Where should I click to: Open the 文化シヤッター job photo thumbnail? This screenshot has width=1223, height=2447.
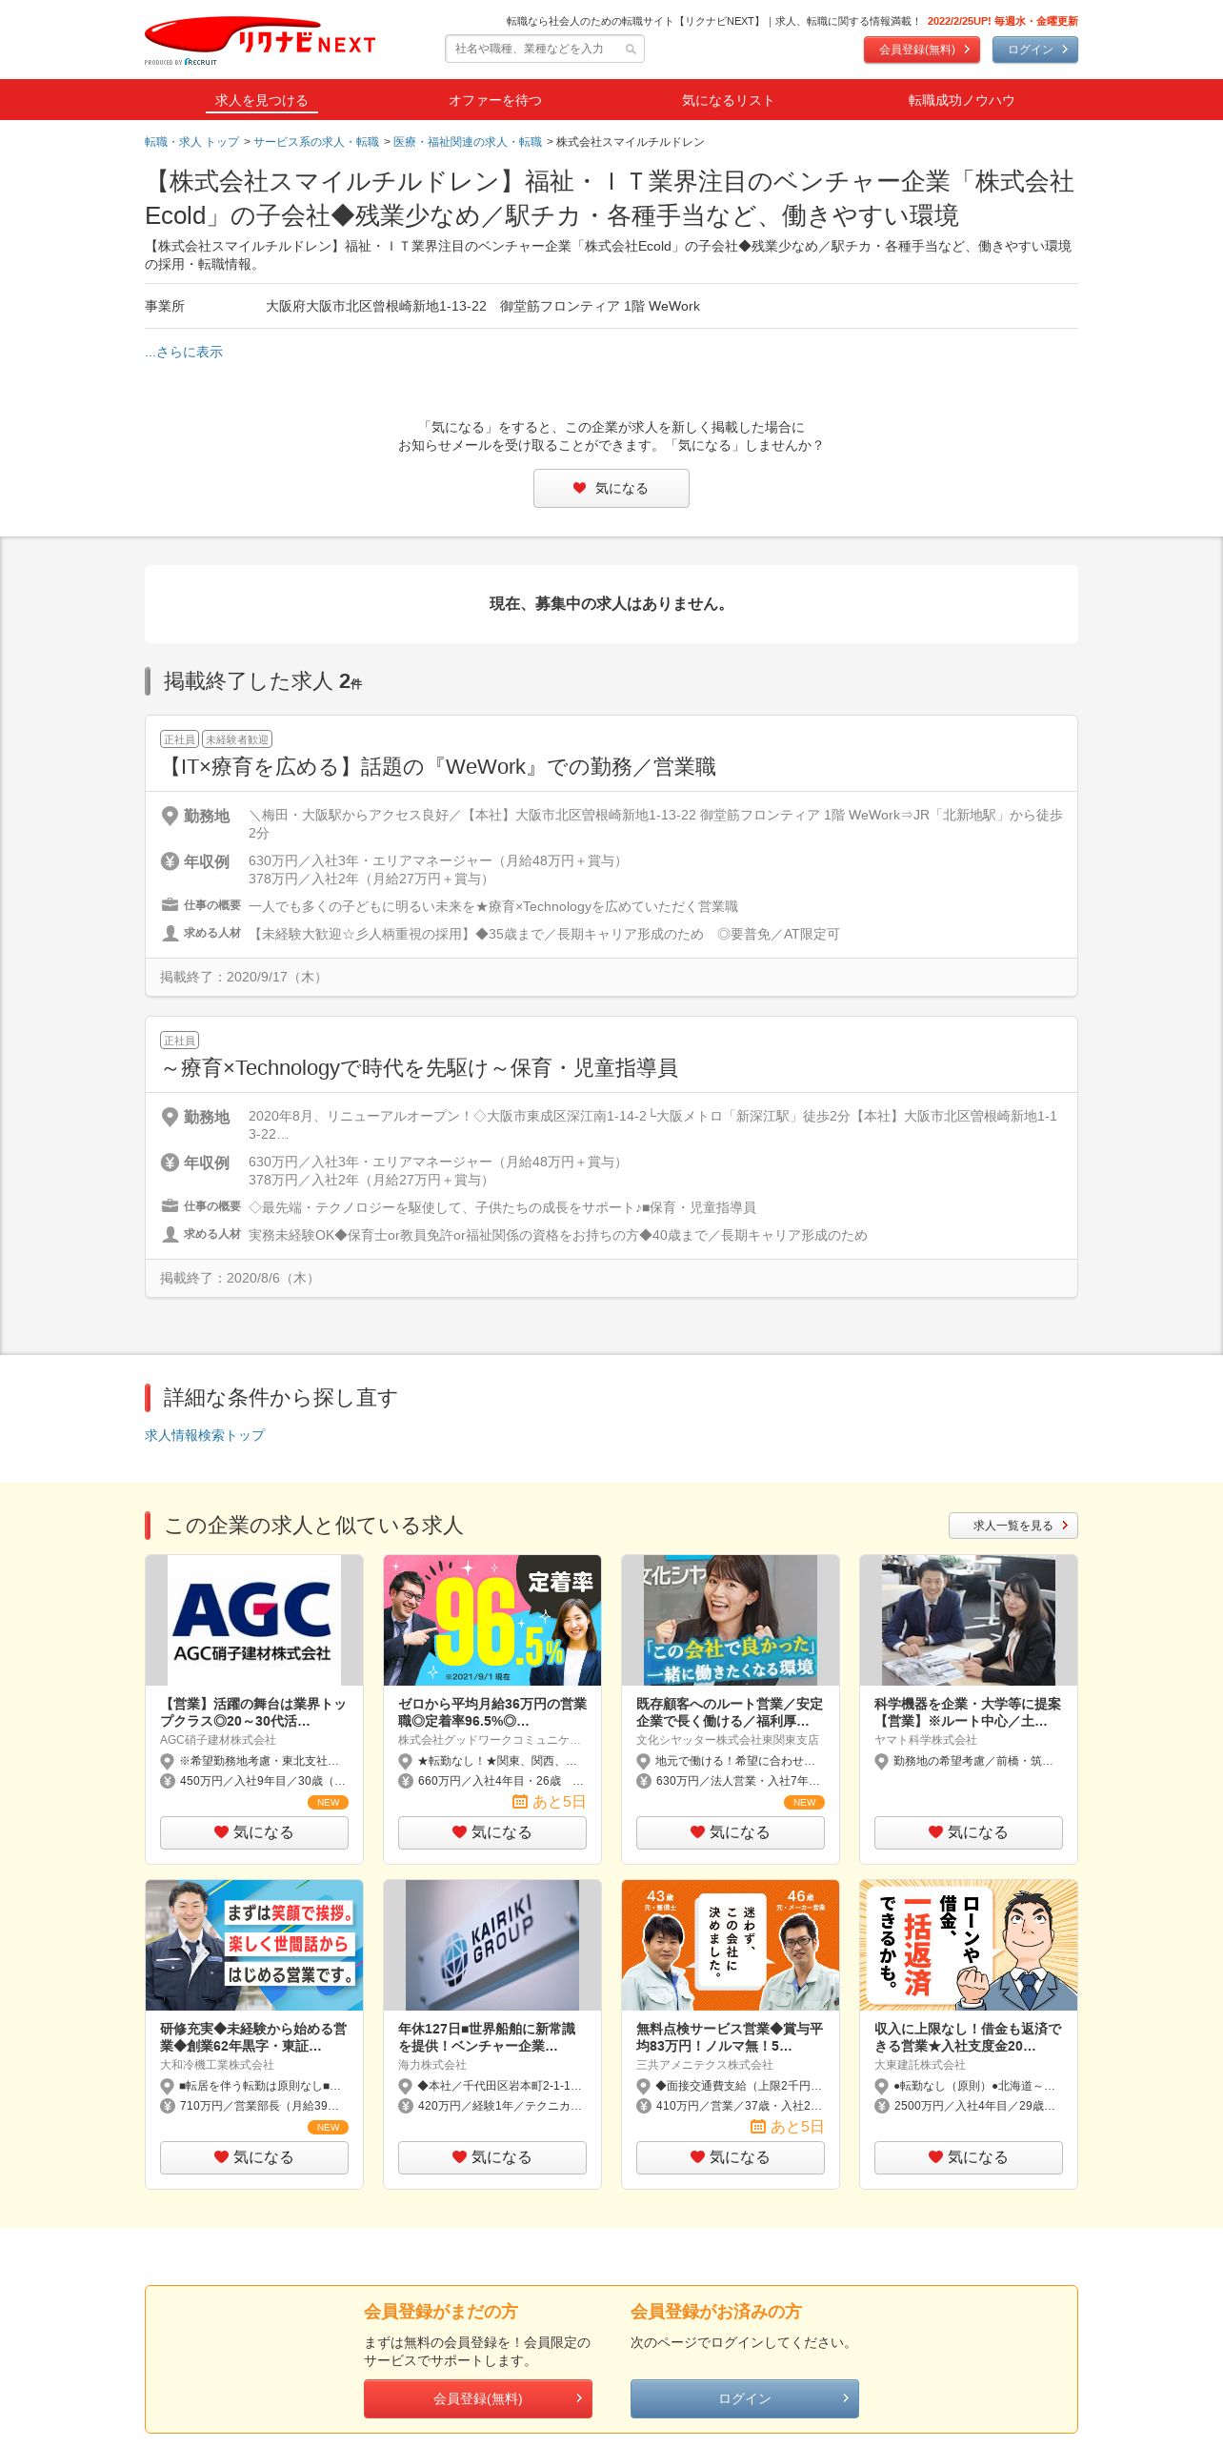731,1620
